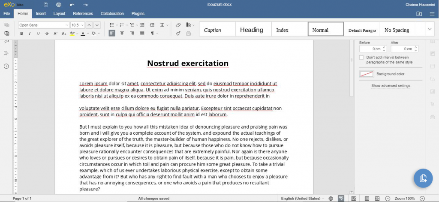Zoom out with the minus button
The image size is (439, 202).
pos(388,199)
